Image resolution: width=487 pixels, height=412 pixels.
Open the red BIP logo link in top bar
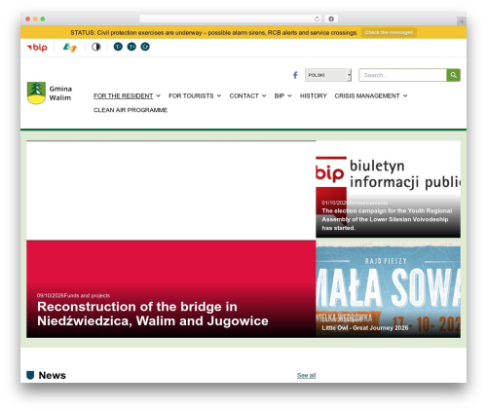[37, 47]
